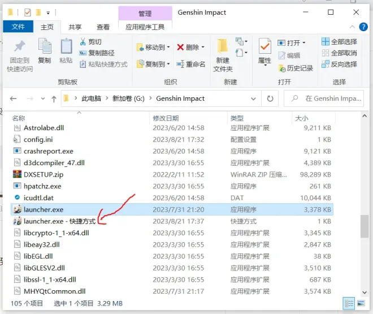
Task: Open the blue Help question-mark icon
Action: pos(363,27)
